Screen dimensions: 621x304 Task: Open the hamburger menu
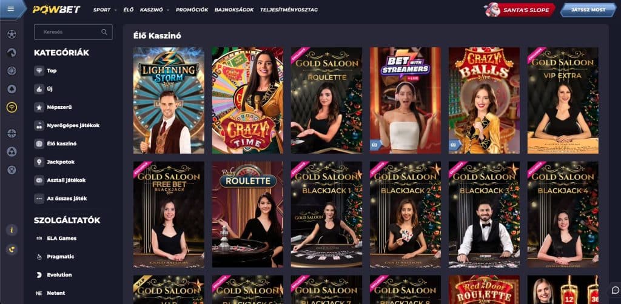11,8
